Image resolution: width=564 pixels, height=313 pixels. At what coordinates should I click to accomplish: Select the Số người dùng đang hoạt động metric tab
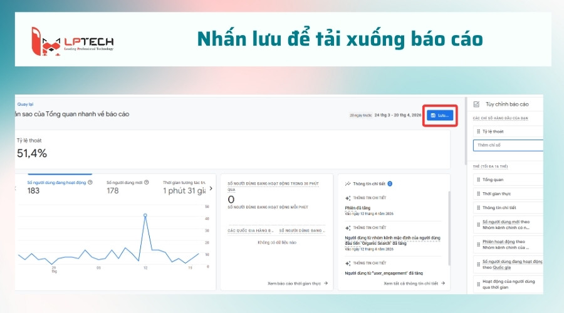tap(60, 187)
